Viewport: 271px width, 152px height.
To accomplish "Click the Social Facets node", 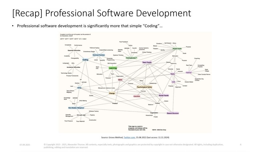I will coord(164,95).
